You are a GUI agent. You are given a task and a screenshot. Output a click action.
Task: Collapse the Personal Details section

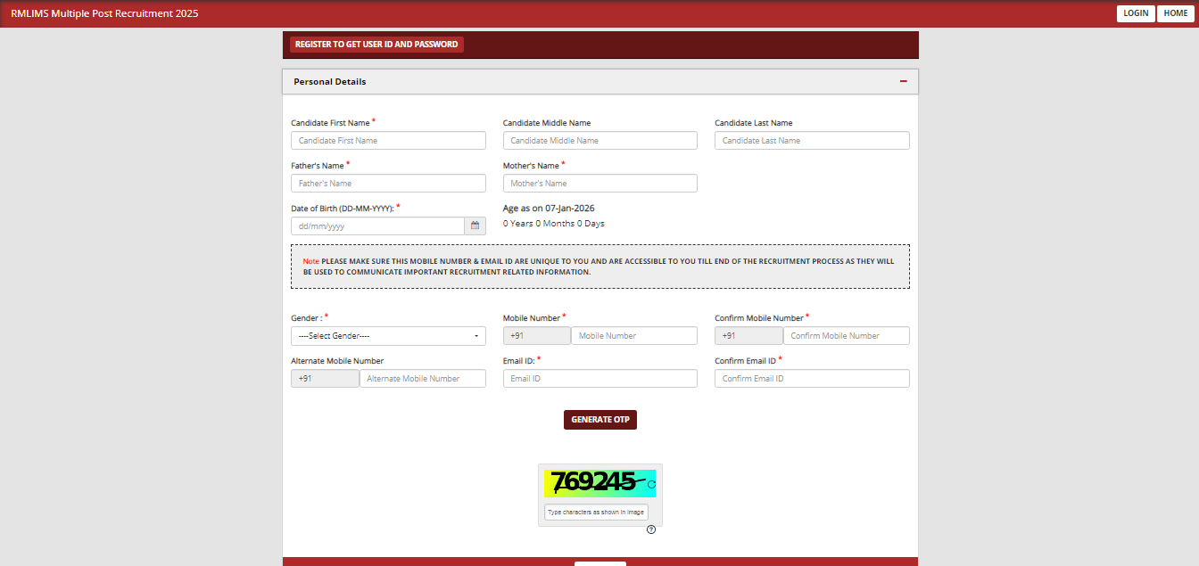903,81
